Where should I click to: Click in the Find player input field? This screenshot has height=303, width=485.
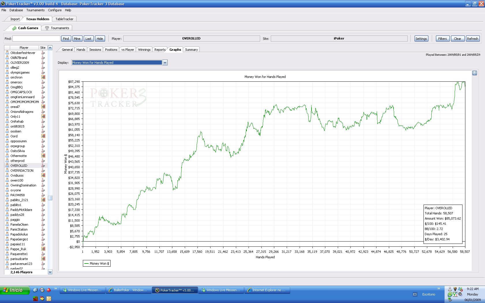(36, 39)
